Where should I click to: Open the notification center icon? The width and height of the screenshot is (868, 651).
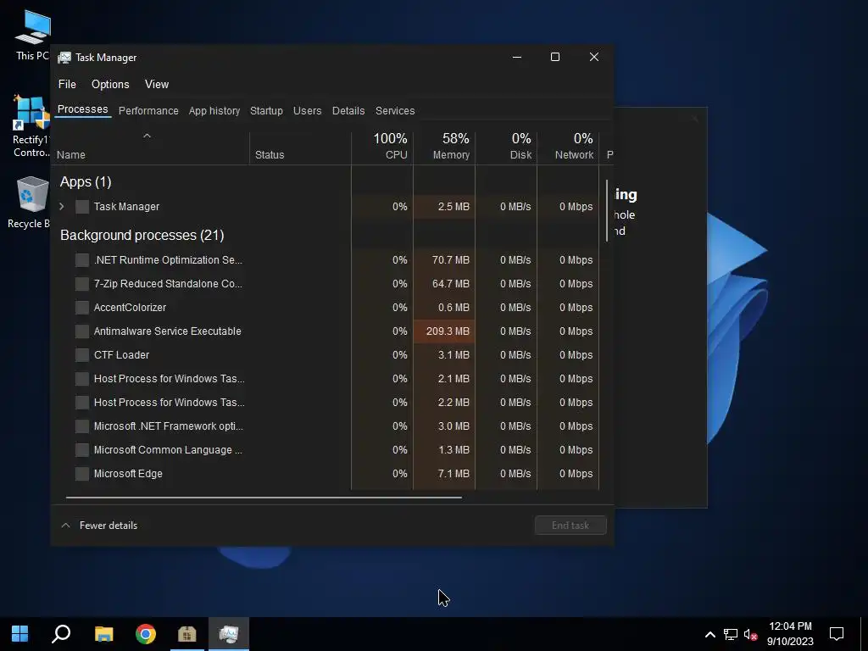tap(837, 634)
